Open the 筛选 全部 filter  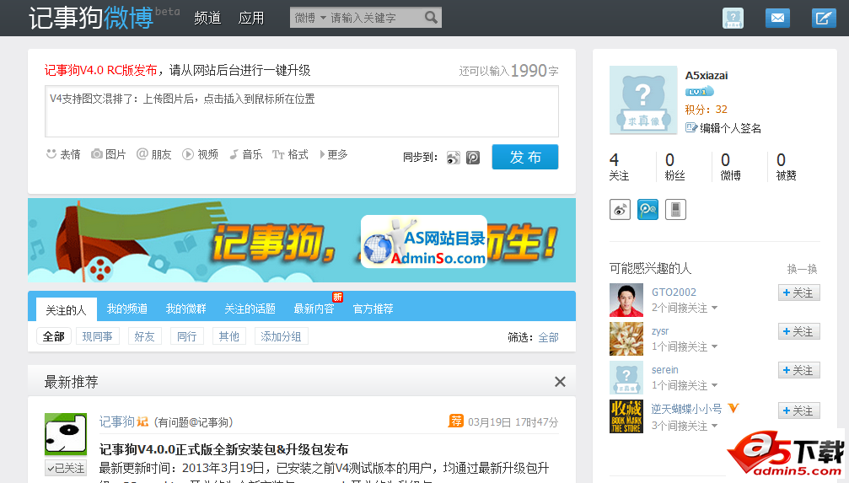(x=549, y=337)
